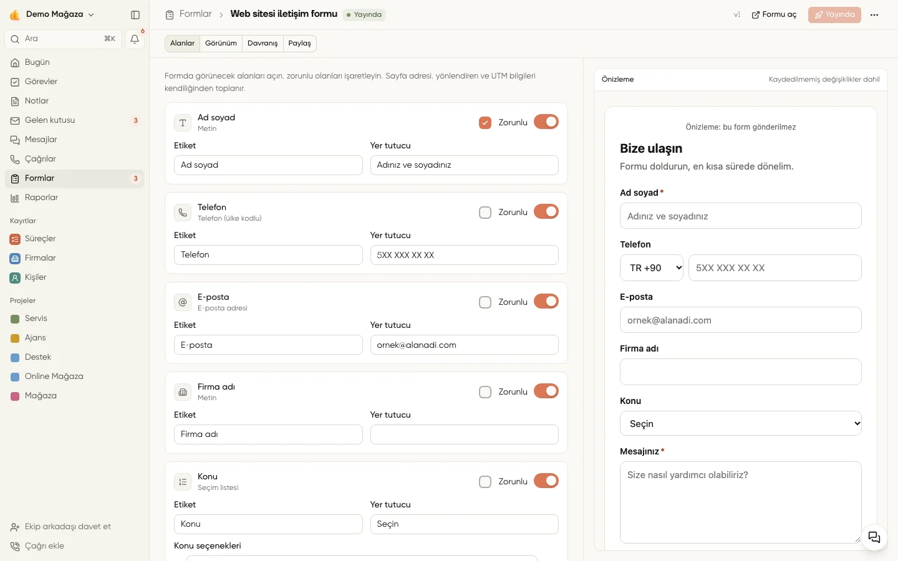
Task: Expand the Konu Seçin dropdown in preview
Action: pyautogui.click(x=741, y=423)
